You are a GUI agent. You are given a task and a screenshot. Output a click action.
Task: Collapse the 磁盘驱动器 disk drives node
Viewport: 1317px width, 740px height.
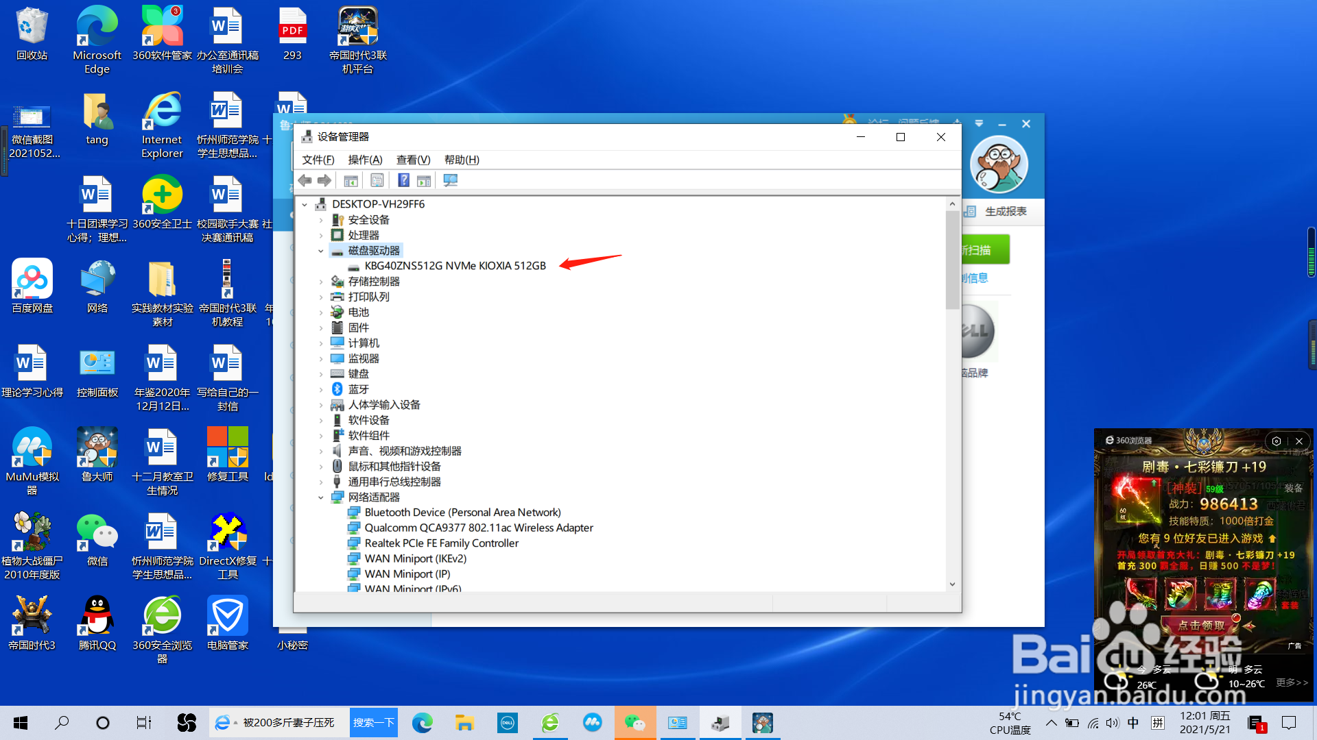(x=320, y=251)
